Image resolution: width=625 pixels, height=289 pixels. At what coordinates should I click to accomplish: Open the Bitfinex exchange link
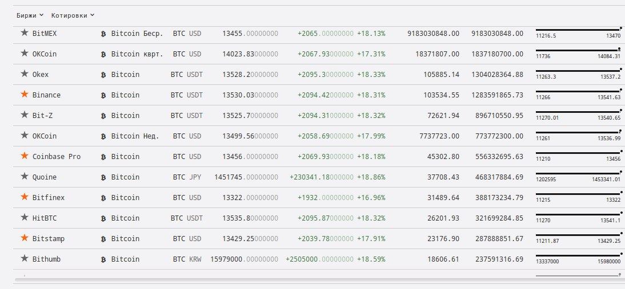49,198
